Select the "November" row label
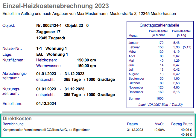This screenshot has height=138, width=196. click(x=136, y=88)
